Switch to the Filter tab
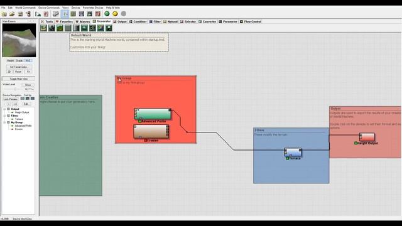402x226 pixels. (155, 22)
